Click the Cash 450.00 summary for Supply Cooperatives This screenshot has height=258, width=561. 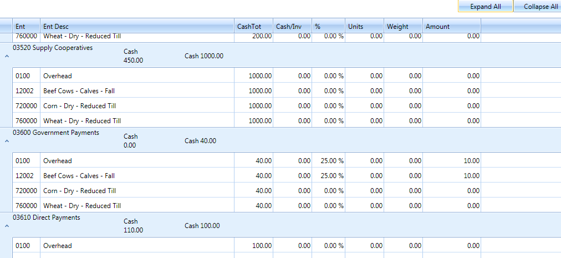pos(133,56)
